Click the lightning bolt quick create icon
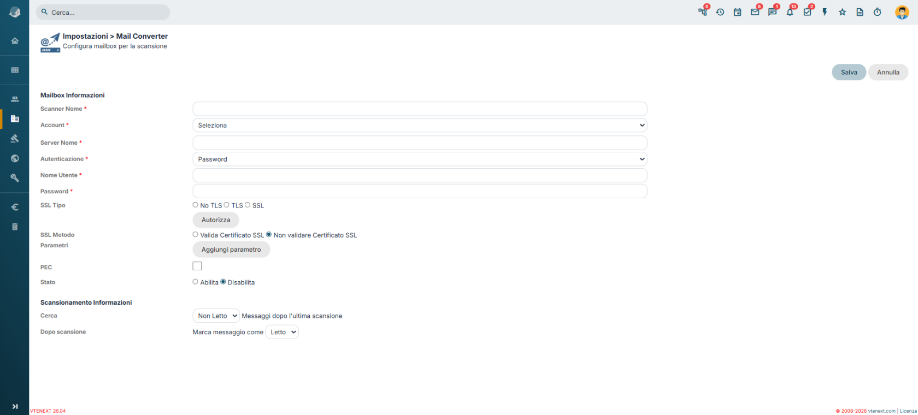Screen dimensions: 918x415 pyautogui.click(x=825, y=12)
